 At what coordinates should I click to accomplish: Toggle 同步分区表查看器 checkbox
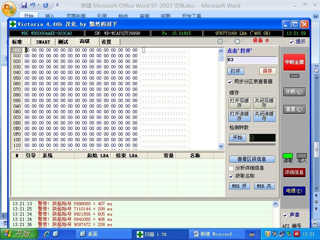(x=230, y=82)
